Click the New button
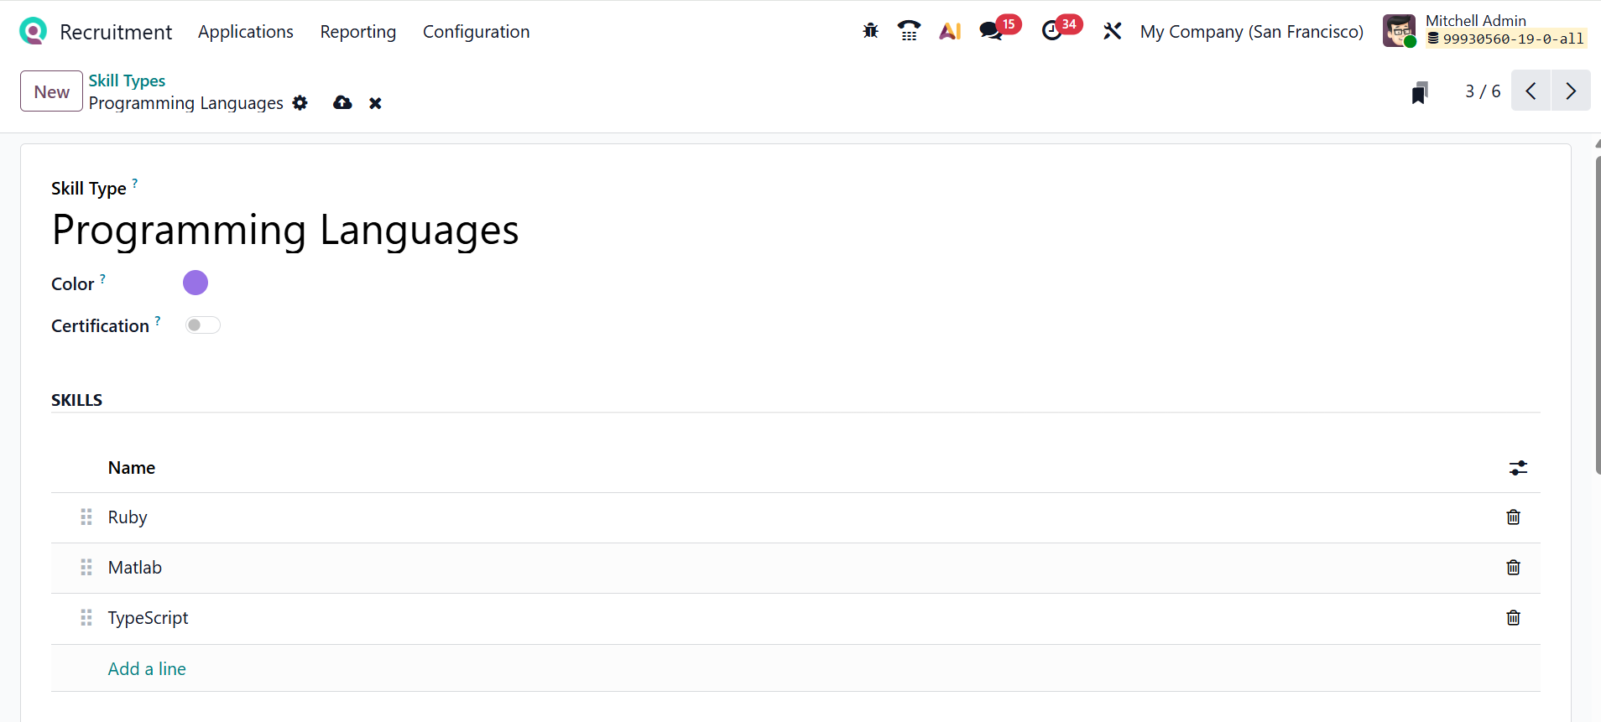1601x722 pixels. click(x=51, y=91)
